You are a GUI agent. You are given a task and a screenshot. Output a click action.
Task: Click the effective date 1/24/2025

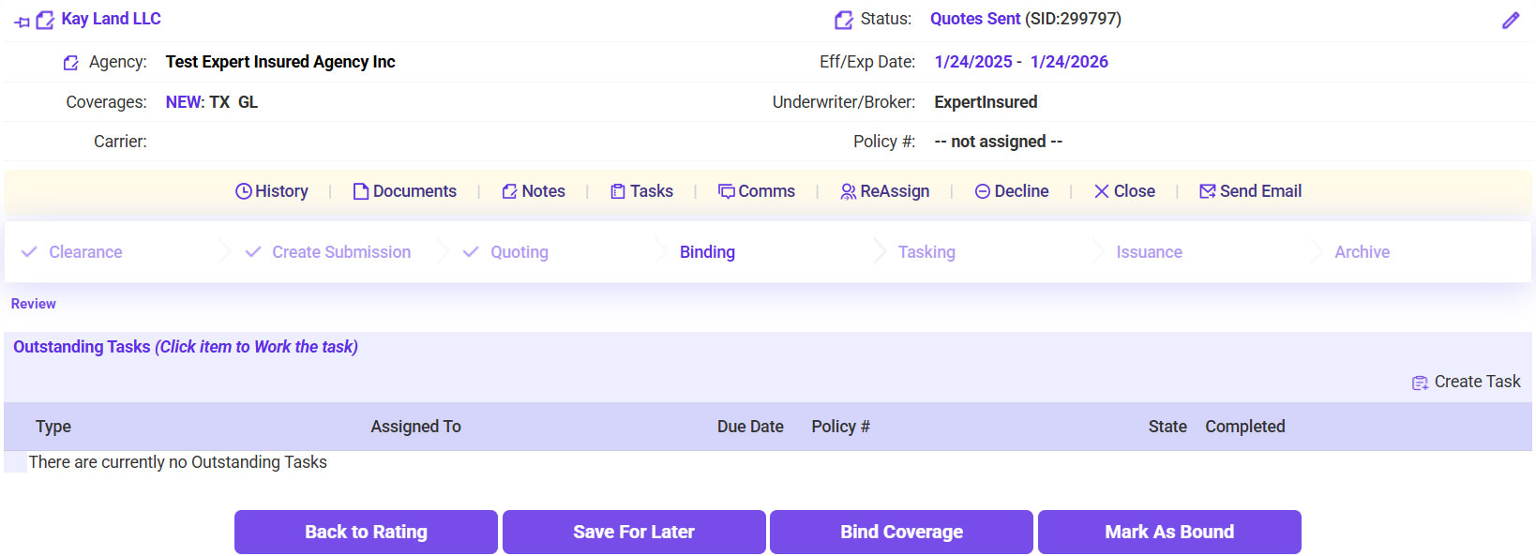[973, 62]
